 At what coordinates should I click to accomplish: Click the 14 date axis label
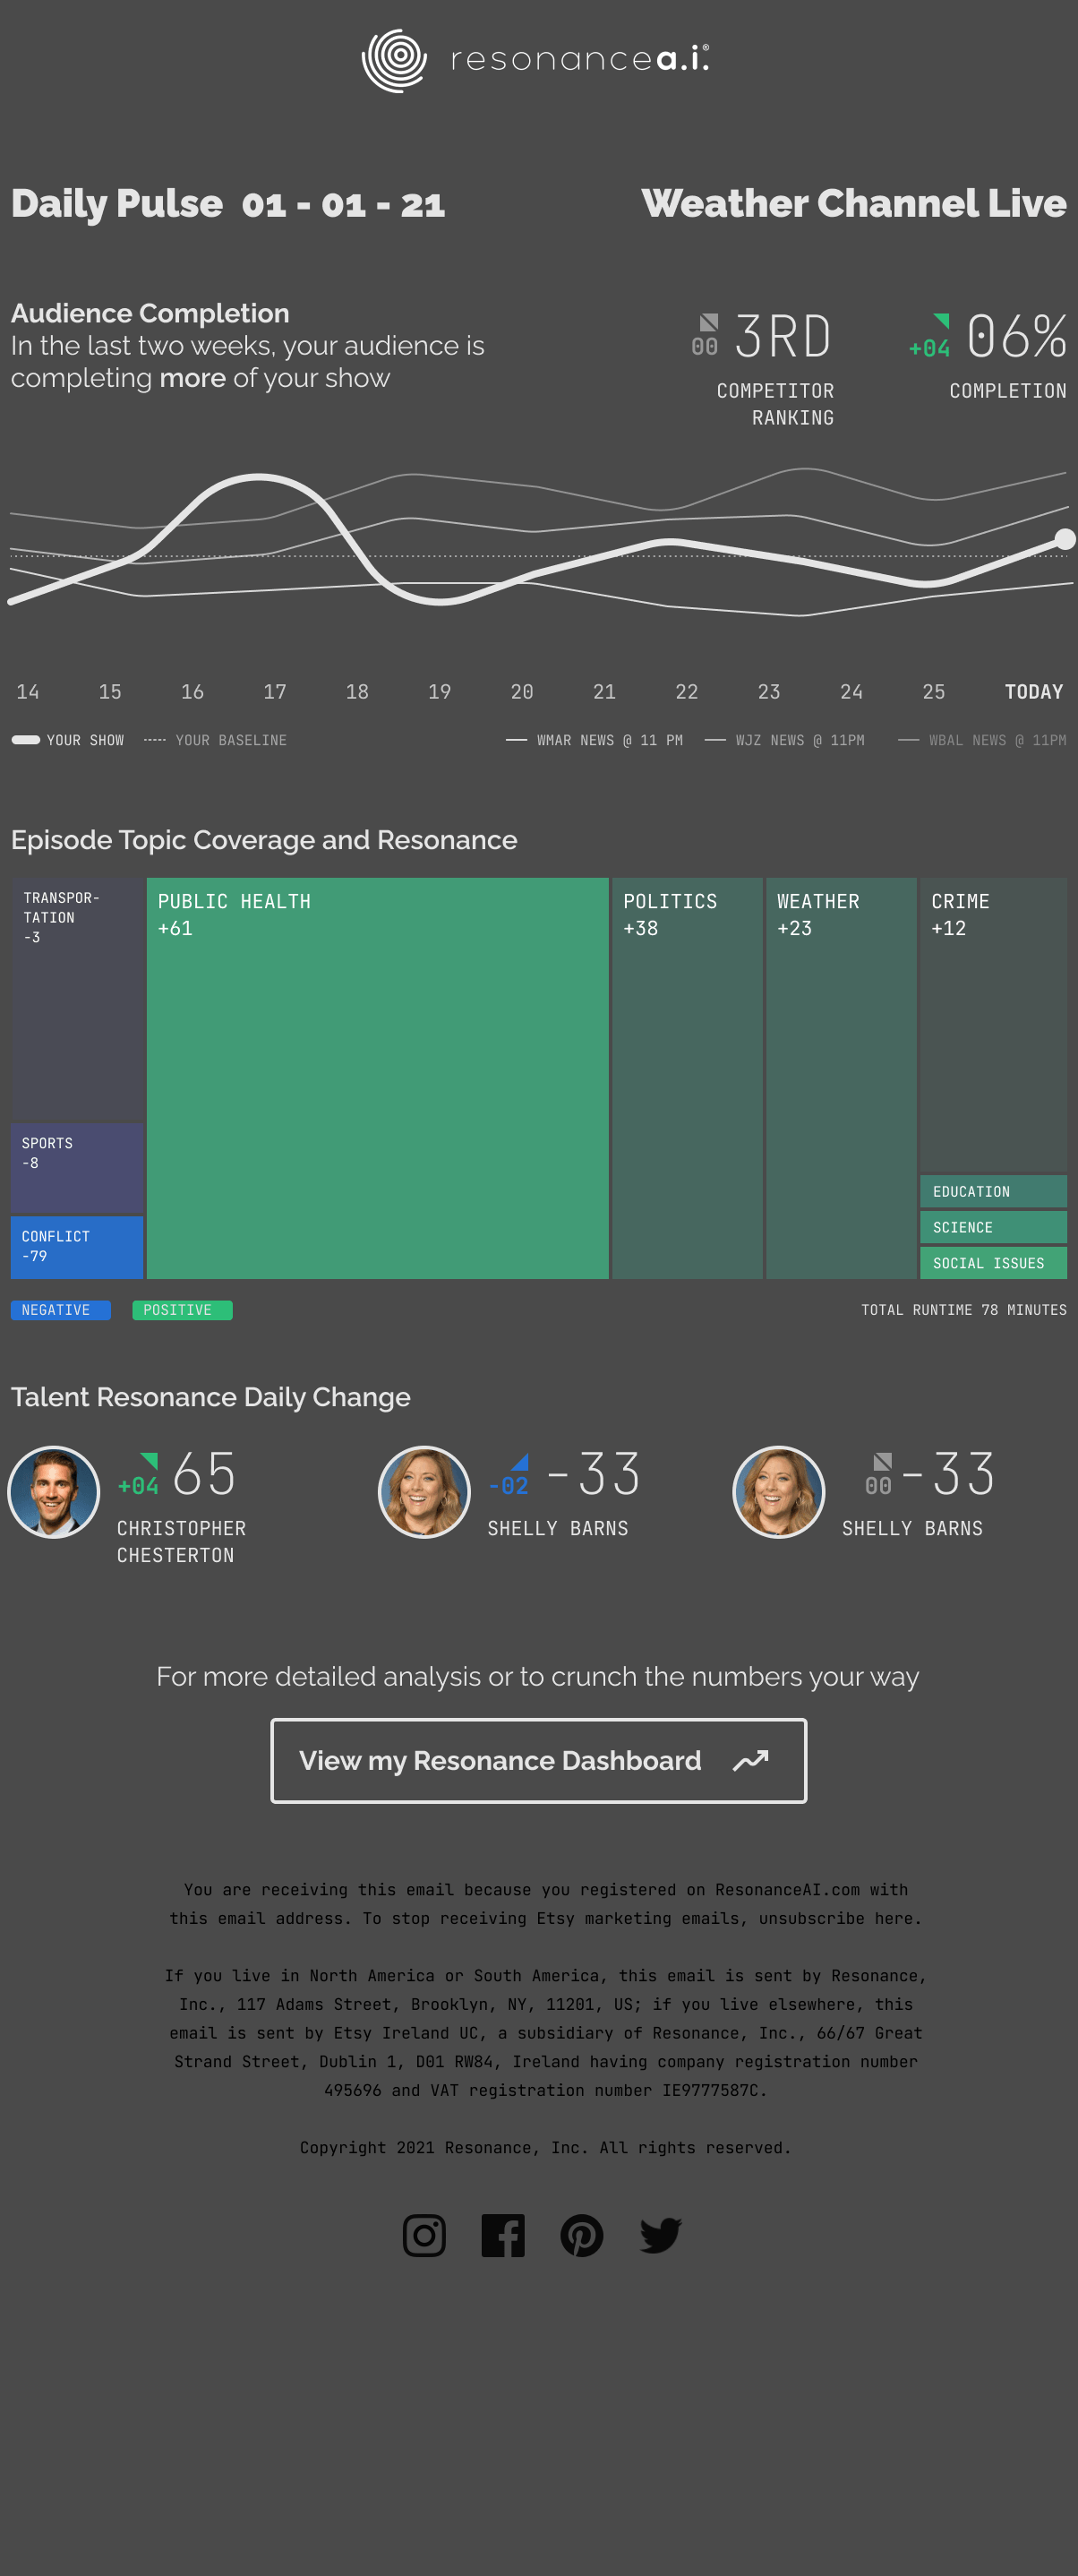pyautogui.click(x=28, y=692)
